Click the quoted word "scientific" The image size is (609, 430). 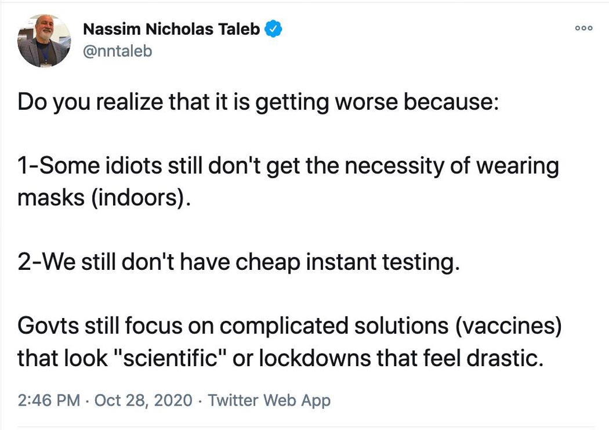pos(170,357)
